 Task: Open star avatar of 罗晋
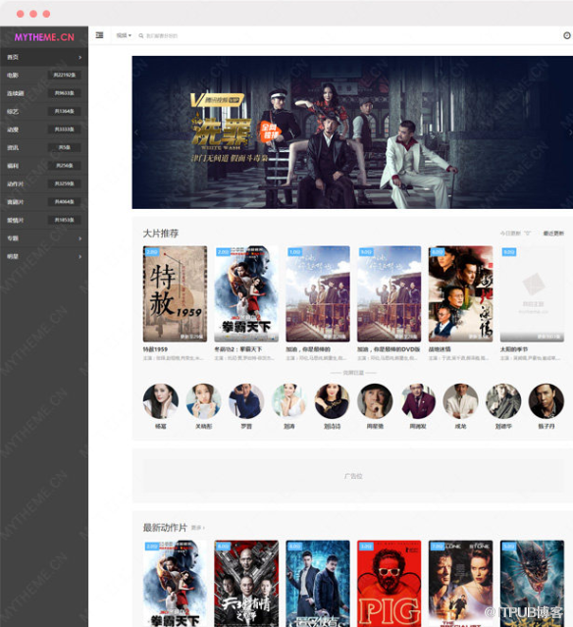[x=246, y=401]
